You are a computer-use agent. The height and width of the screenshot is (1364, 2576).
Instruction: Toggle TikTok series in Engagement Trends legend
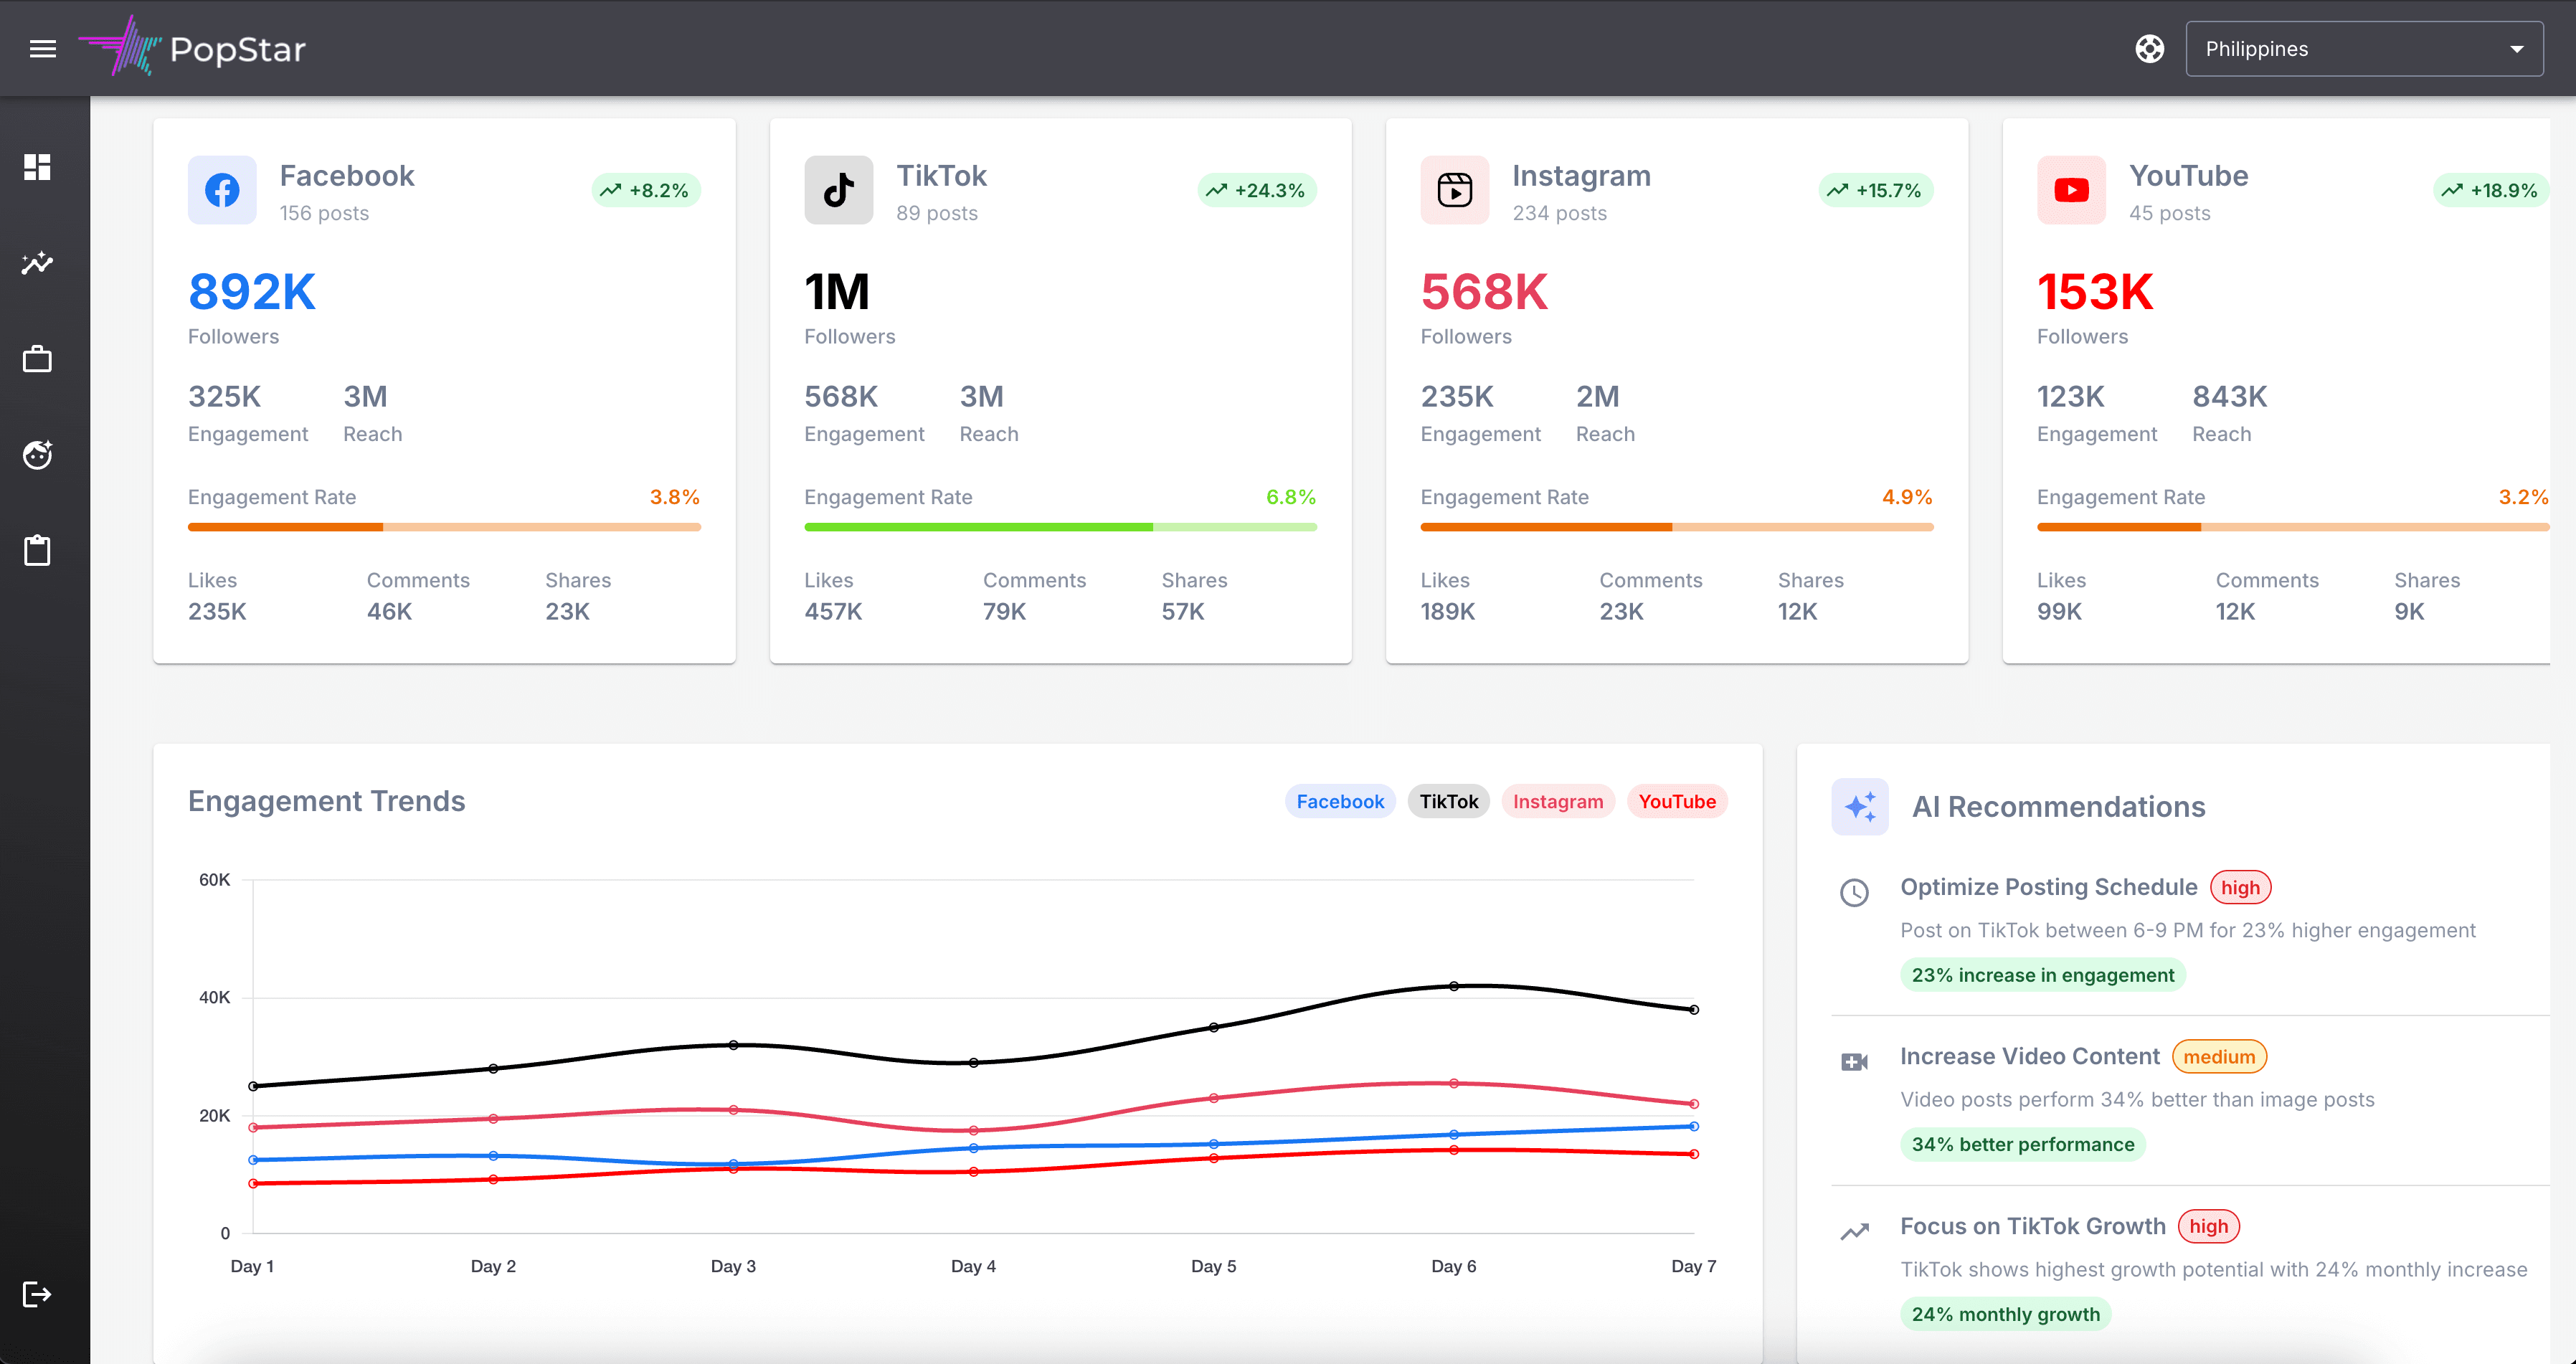pos(1448,801)
